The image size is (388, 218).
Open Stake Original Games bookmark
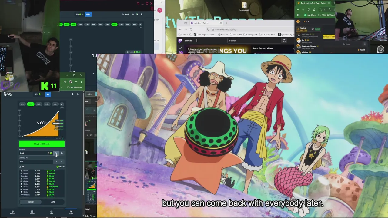(x=205, y=35)
